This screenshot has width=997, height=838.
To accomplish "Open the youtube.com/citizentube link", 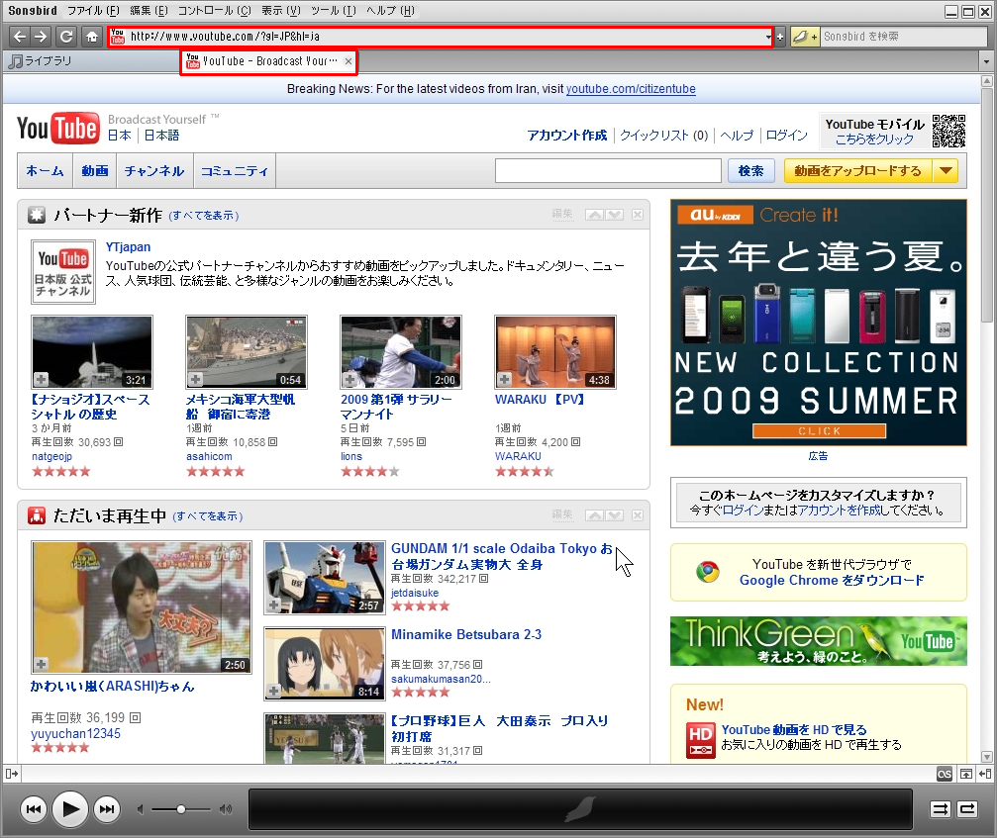I will pyautogui.click(x=631, y=89).
